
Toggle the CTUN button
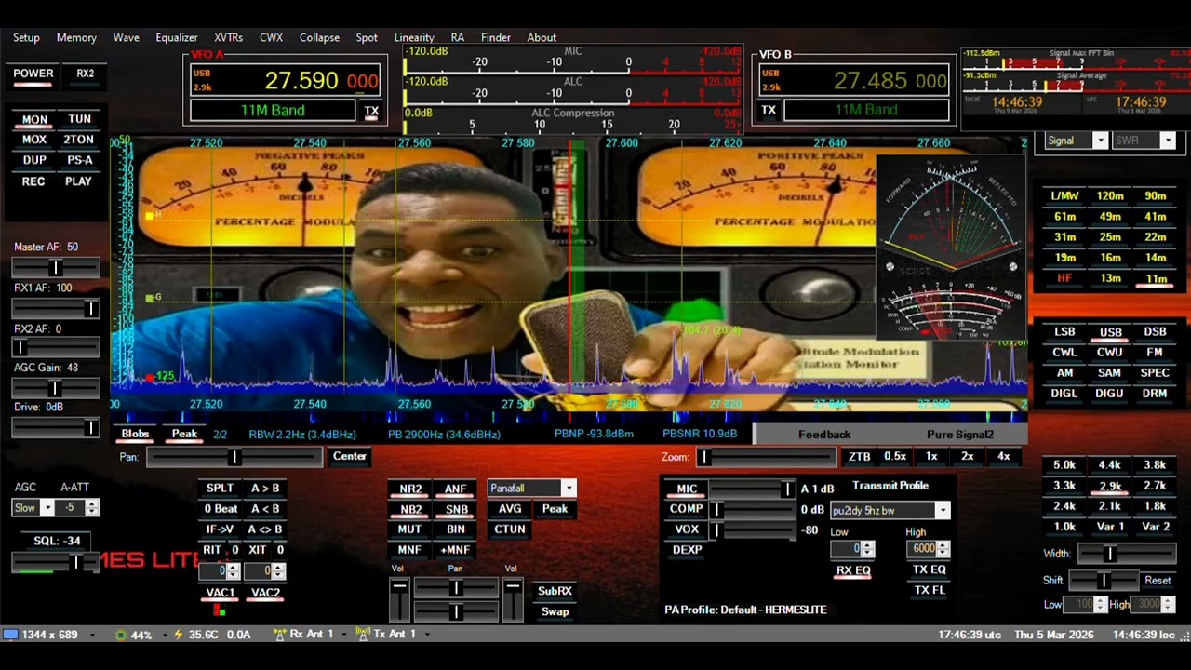pos(509,529)
